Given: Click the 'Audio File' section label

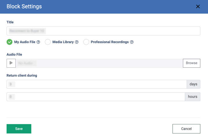Looking at the screenshot, I should pyautogui.click(x=14, y=54).
